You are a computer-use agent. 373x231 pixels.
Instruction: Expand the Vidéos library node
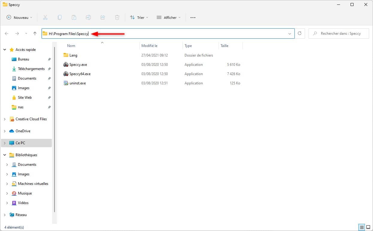pos(7,203)
